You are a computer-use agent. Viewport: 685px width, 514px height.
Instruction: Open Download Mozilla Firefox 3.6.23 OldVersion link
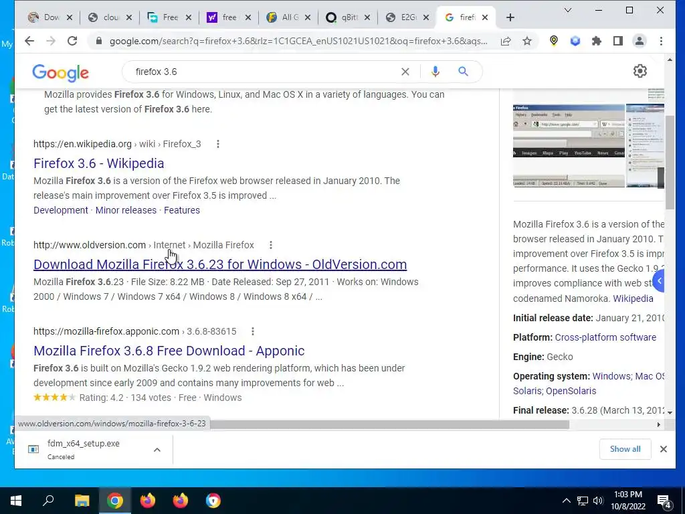pos(220,264)
